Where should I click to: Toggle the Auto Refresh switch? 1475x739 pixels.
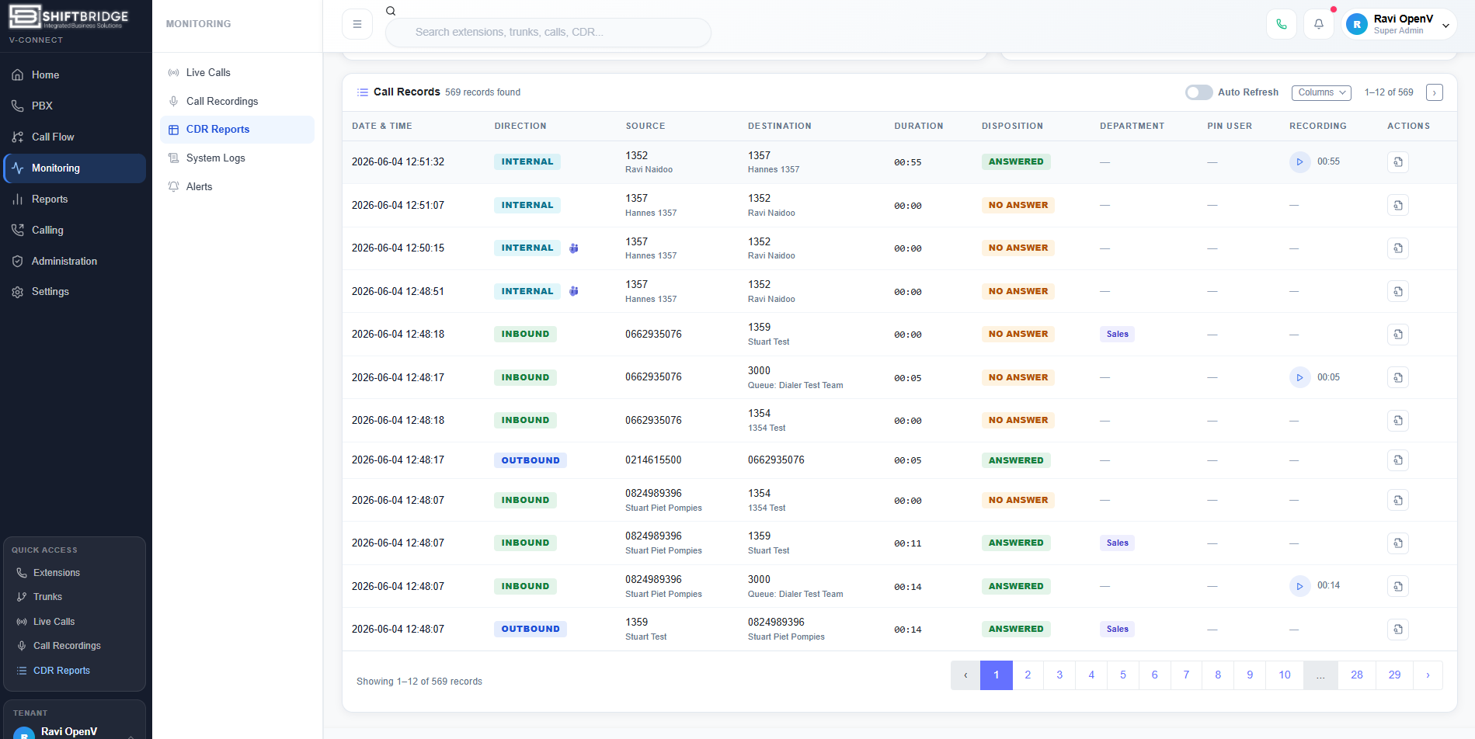(1198, 92)
